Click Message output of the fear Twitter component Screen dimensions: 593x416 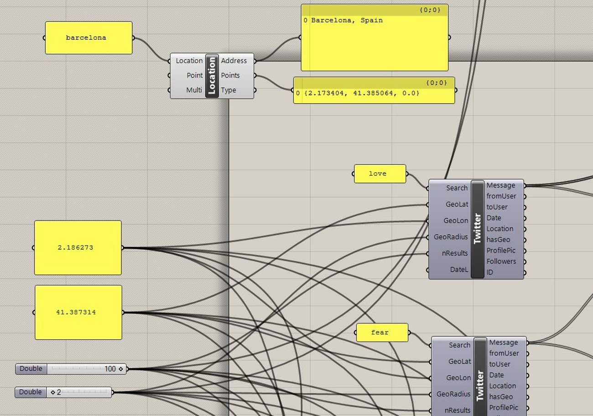(504, 342)
